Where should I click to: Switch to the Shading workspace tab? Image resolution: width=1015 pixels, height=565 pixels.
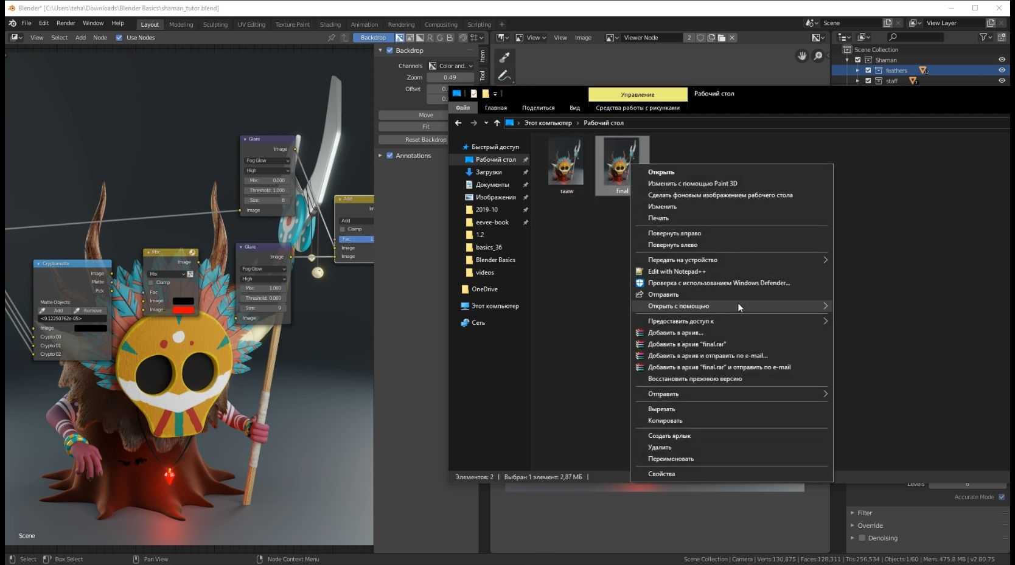pos(330,24)
